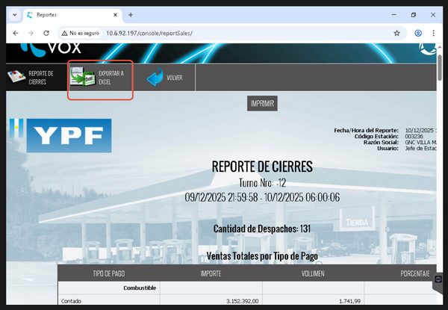Go back with browser back arrow
Image resolution: width=448 pixels, height=310 pixels.
coord(16,33)
